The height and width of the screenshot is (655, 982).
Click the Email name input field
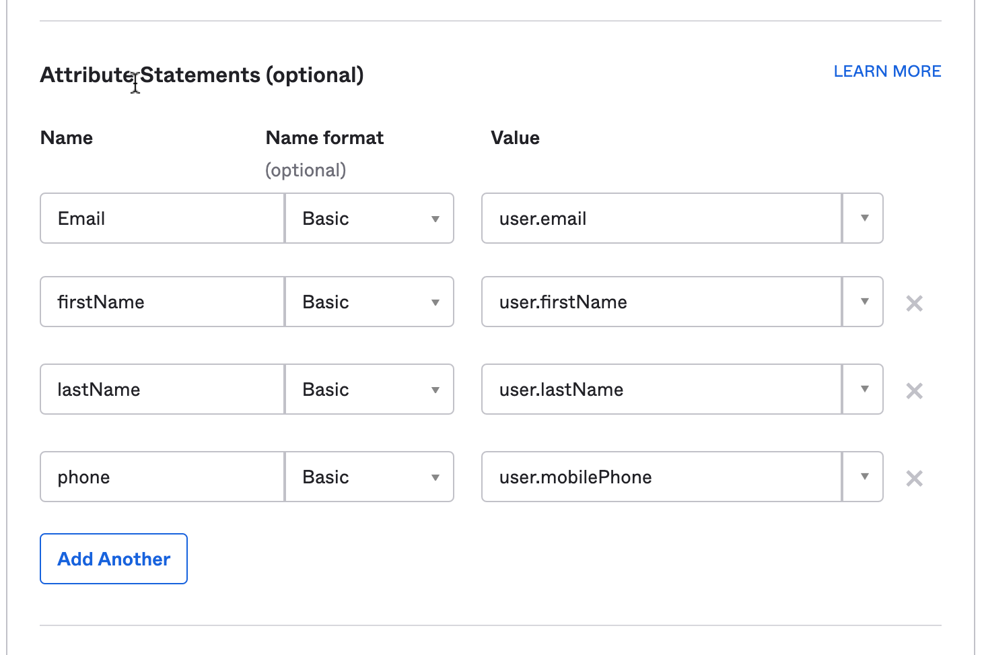(x=162, y=218)
